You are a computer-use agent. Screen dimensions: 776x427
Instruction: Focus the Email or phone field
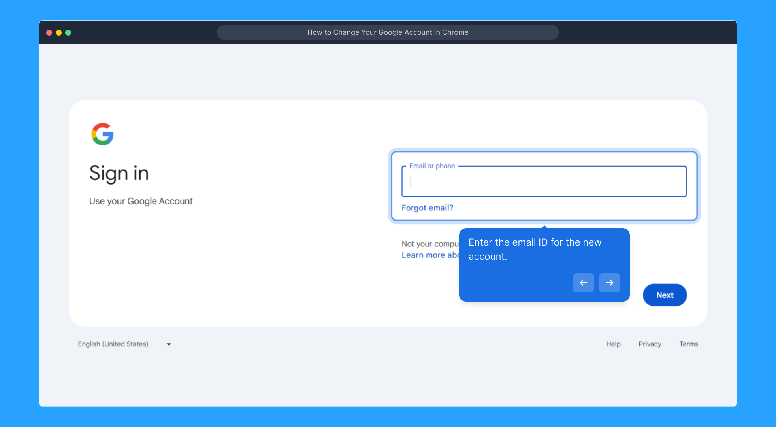pyautogui.click(x=544, y=182)
